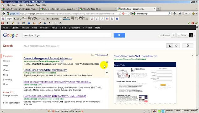The width and height of the screenshot is (199, 113).
Task: Open the Google settings gear icon
Action: point(188,46)
